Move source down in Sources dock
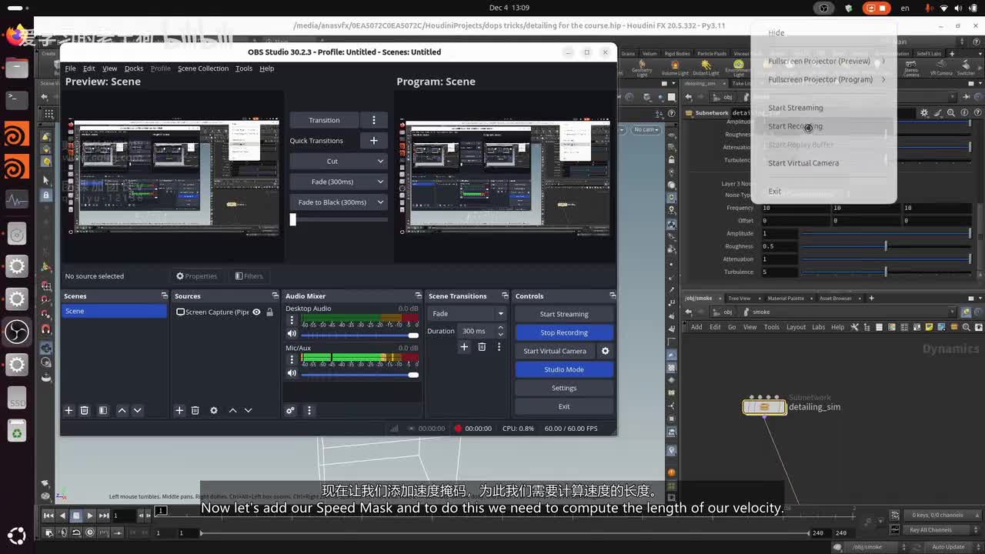The width and height of the screenshot is (985, 554). pos(248,411)
